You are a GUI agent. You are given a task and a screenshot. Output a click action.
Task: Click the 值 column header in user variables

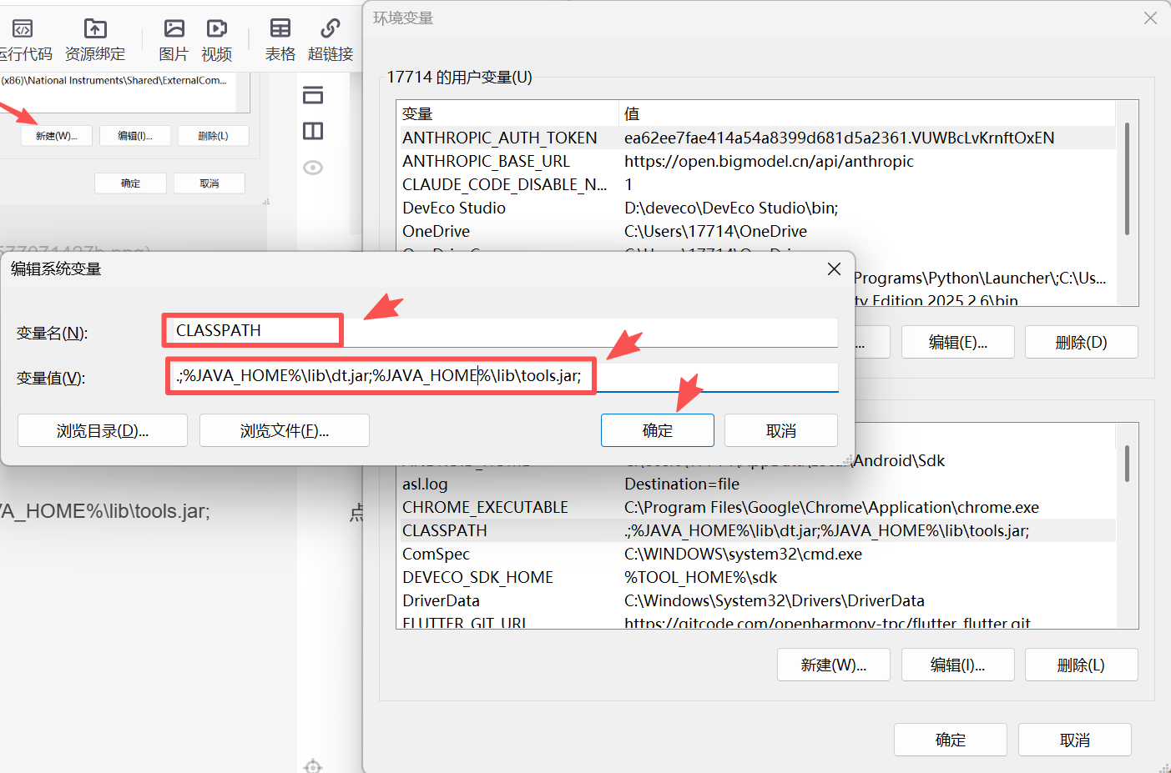[867, 113]
